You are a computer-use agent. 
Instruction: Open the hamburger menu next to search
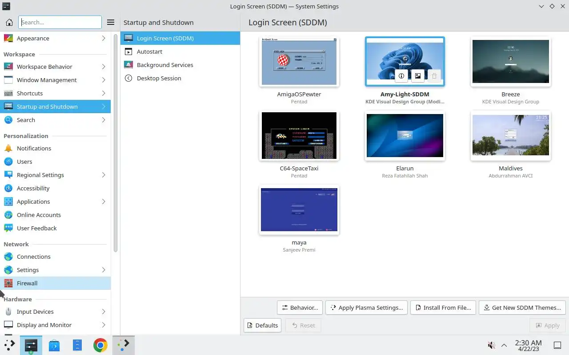coord(111,22)
